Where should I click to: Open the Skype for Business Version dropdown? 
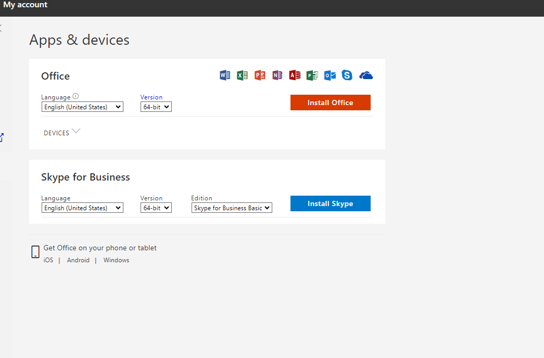click(156, 208)
